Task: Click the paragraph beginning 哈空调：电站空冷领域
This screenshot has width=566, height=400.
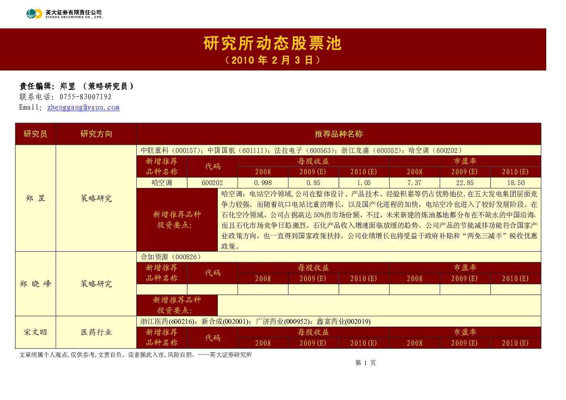Action: (x=379, y=220)
